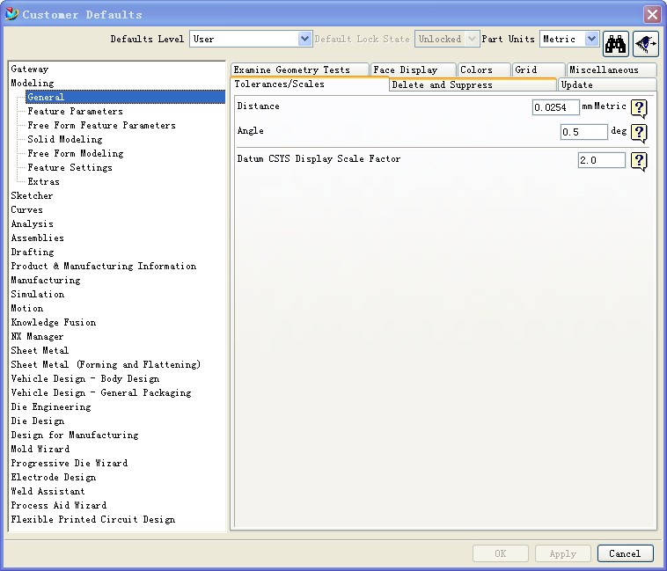Click the Datum CSYS Scale Factor field
This screenshot has width=667, height=571.
click(x=602, y=160)
